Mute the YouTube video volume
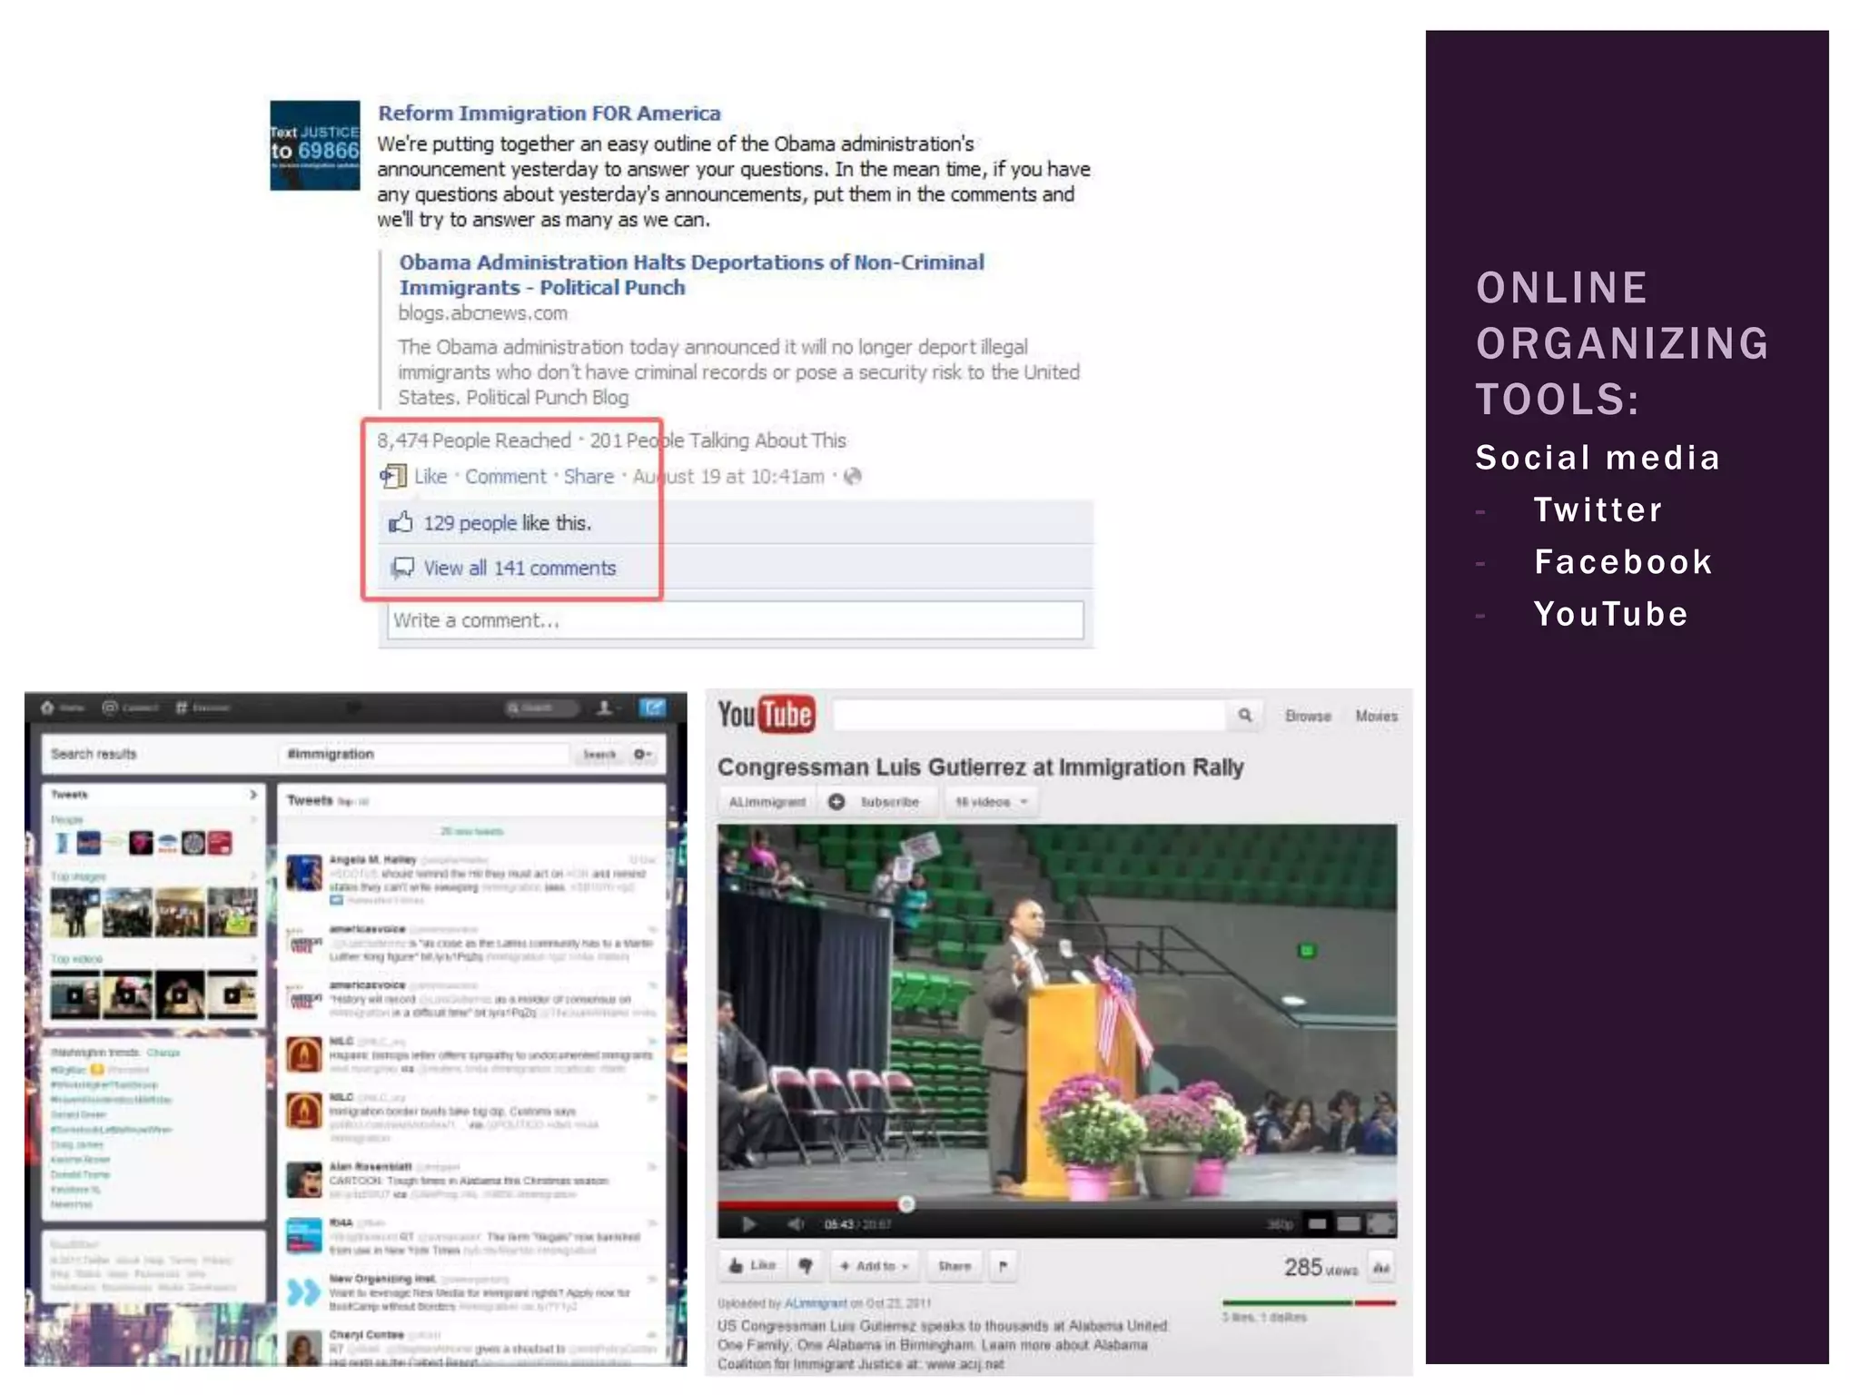1860x1395 pixels. pos(796,1224)
